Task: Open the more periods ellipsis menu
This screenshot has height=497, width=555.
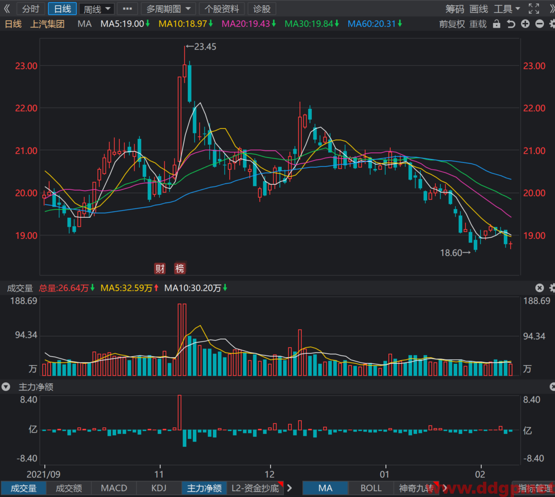Action: click(128, 9)
